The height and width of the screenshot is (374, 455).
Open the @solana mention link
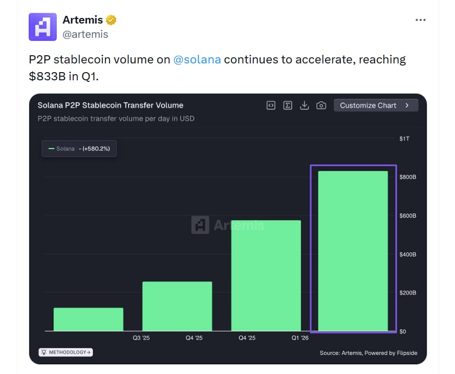(x=197, y=59)
